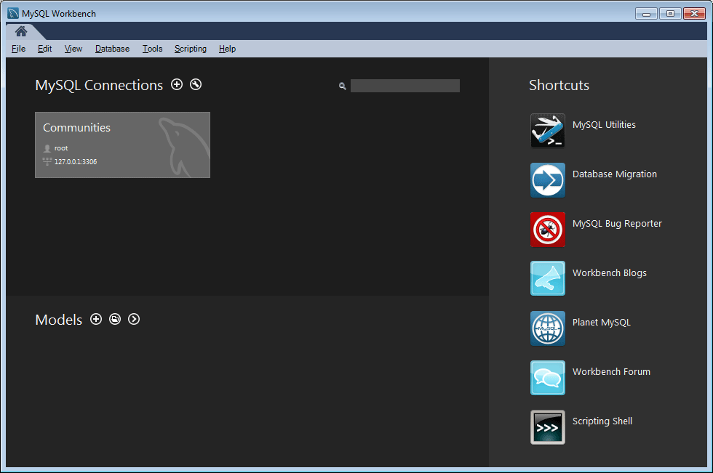
Task: Click the root user text in Communities
Action: click(61, 148)
